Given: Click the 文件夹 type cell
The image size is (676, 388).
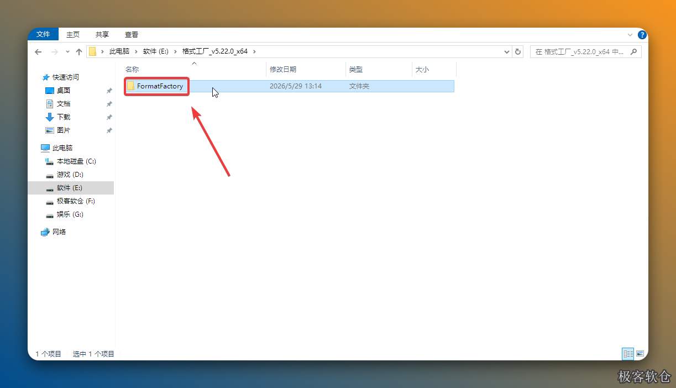Looking at the screenshot, I should (x=359, y=86).
